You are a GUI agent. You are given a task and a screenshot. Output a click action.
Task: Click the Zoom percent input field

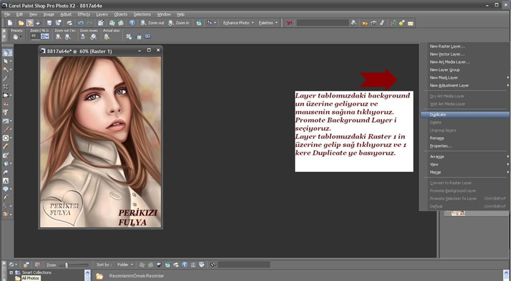coord(34,36)
